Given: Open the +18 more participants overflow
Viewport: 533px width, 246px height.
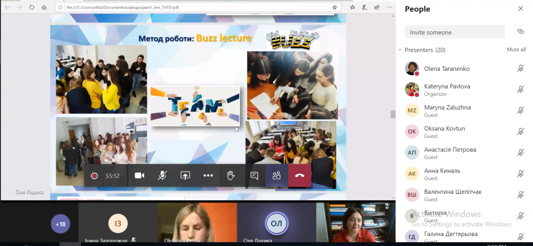Looking at the screenshot, I should 61,224.
